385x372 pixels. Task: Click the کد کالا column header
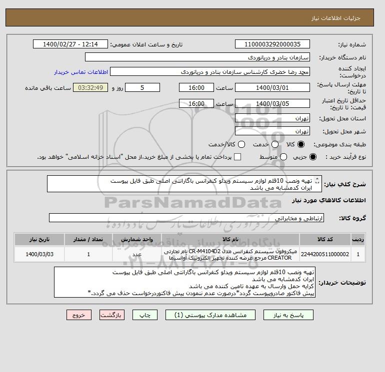click(325, 239)
